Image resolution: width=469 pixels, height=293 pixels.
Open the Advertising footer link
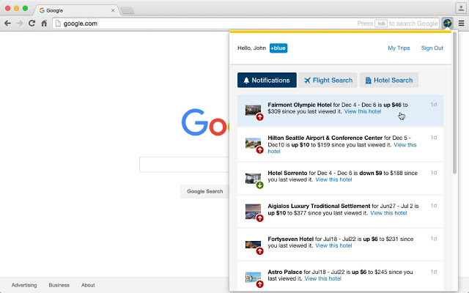pyautogui.click(x=24, y=285)
